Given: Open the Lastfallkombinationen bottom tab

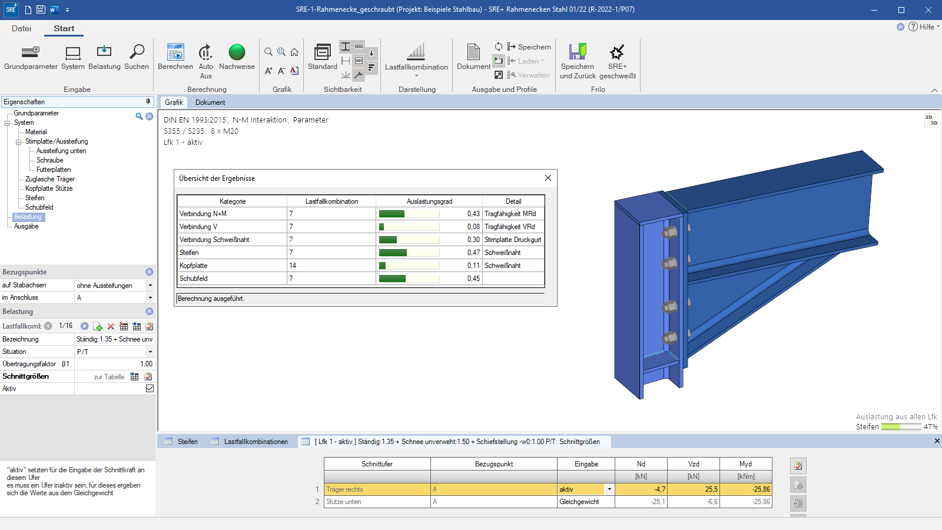Looking at the screenshot, I should click(x=250, y=442).
